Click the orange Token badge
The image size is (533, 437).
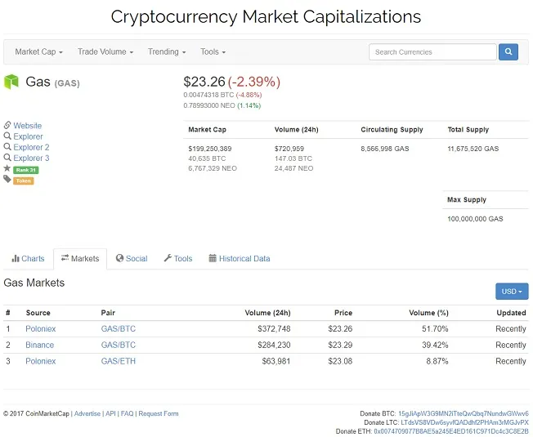24,181
